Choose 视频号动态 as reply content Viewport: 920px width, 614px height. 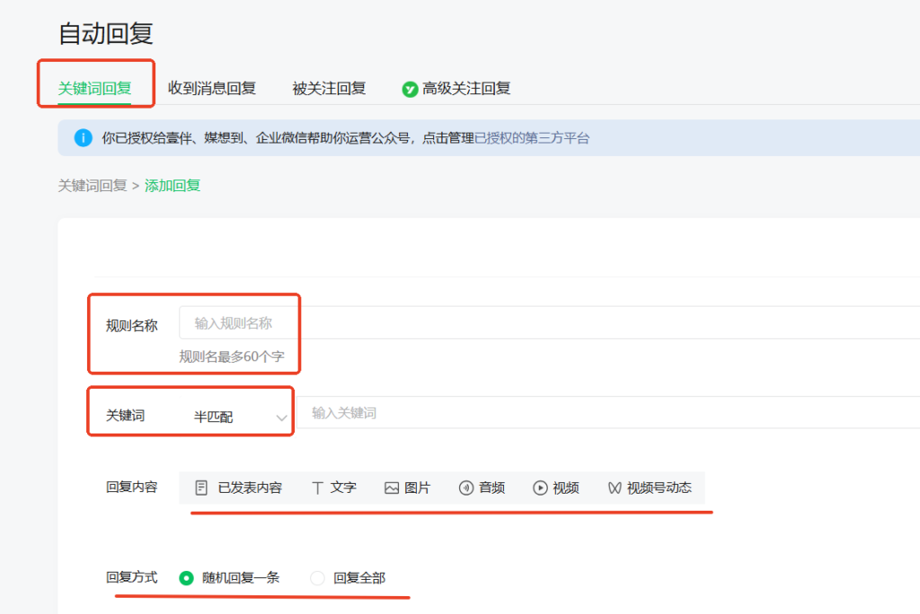point(650,488)
